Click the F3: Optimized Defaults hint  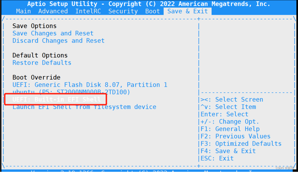pyautogui.click(x=241, y=144)
